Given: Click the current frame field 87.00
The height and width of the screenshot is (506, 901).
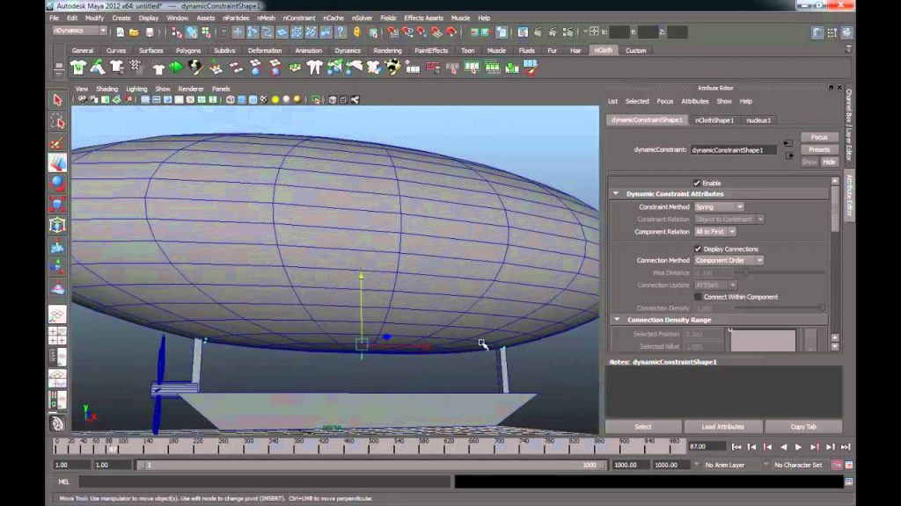Looking at the screenshot, I should (707, 446).
